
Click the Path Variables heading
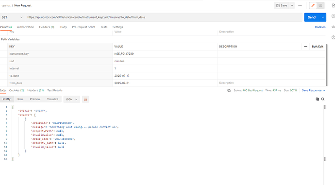click(10, 39)
